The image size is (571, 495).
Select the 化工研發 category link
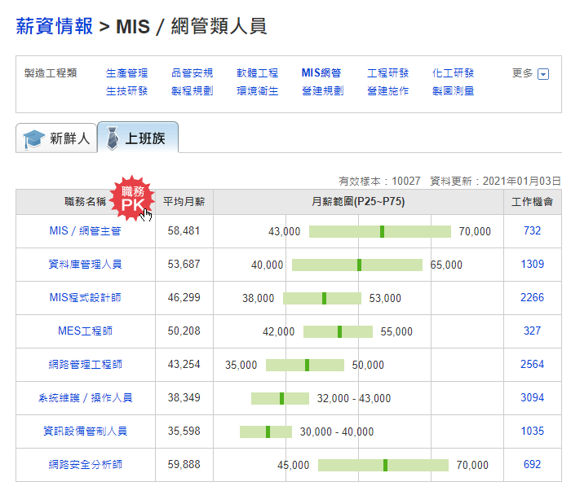453,73
